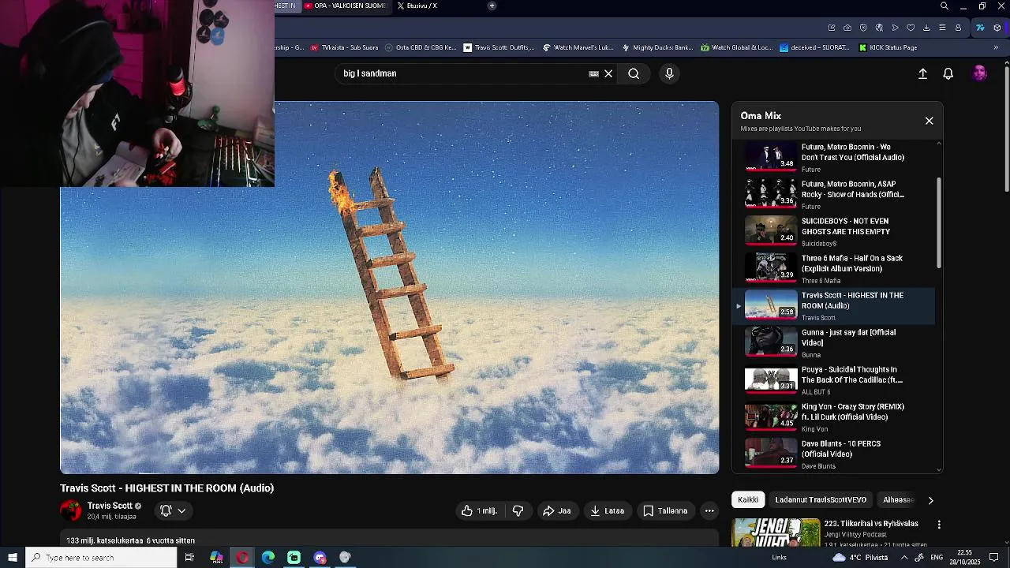This screenshot has width=1010, height=568.
Task: Open the browser easy setup menu icon
Action: tap(942, 28)
